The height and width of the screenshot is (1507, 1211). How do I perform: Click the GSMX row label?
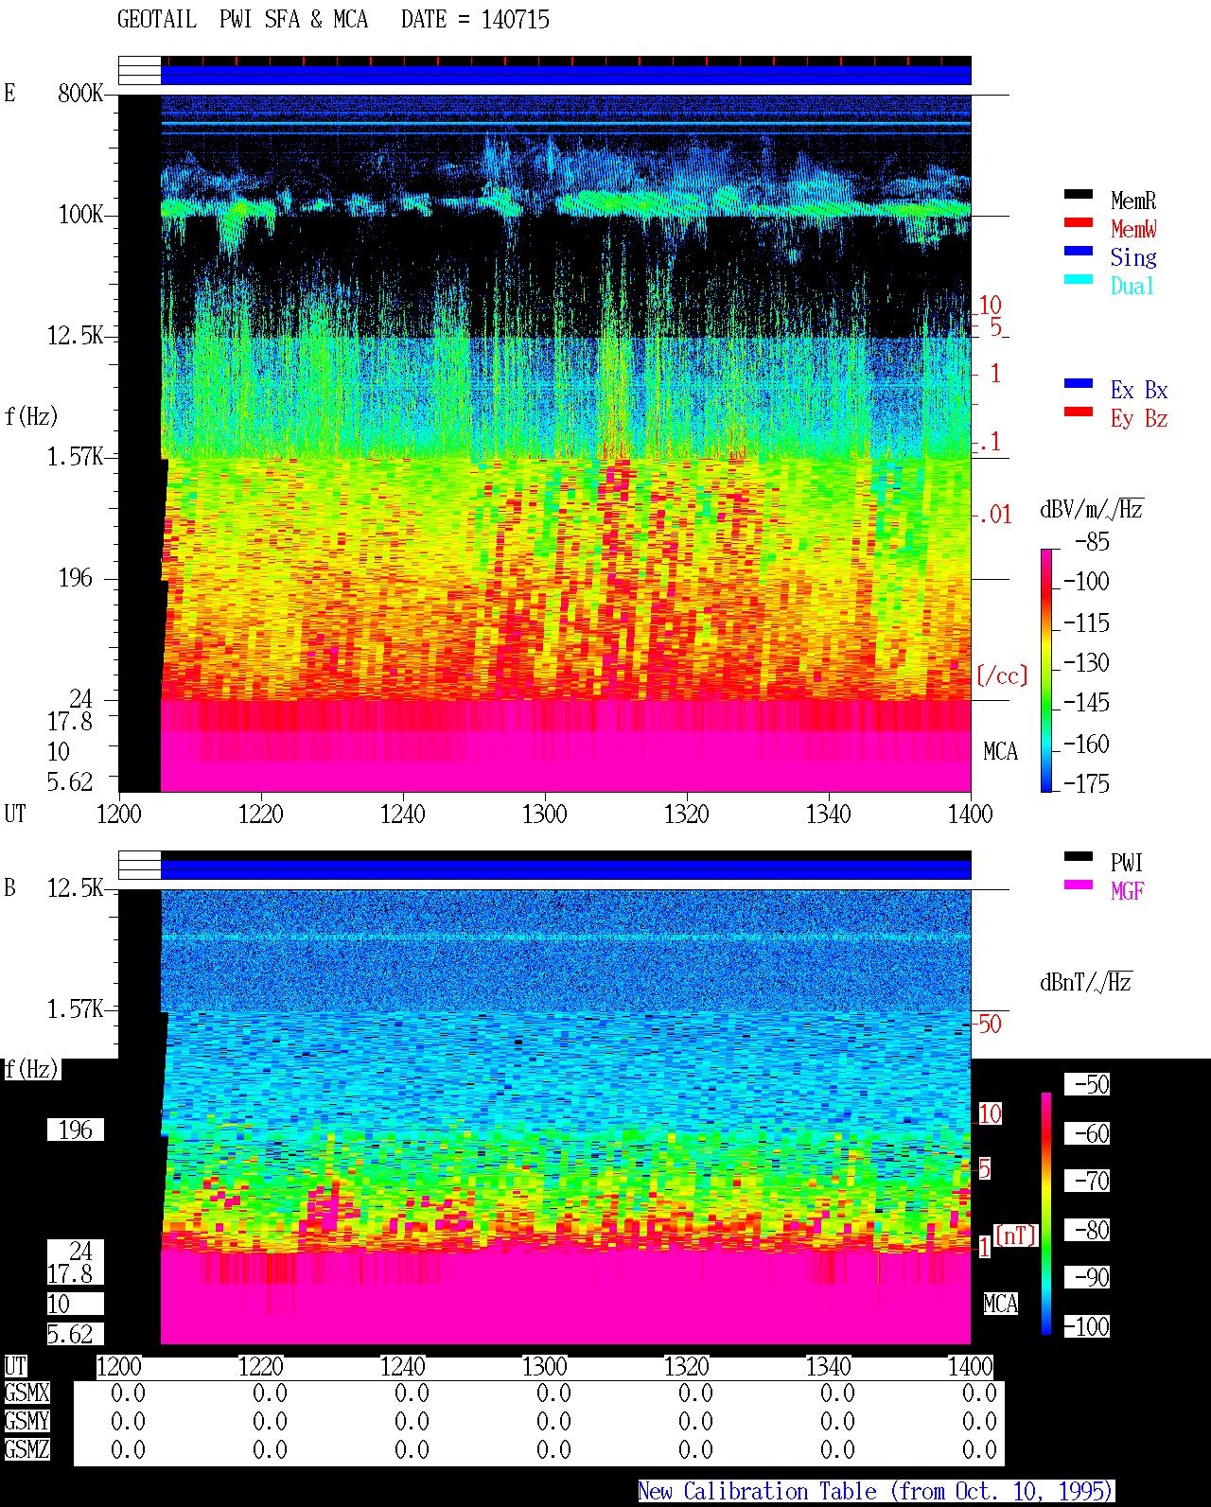(26, 1393)
